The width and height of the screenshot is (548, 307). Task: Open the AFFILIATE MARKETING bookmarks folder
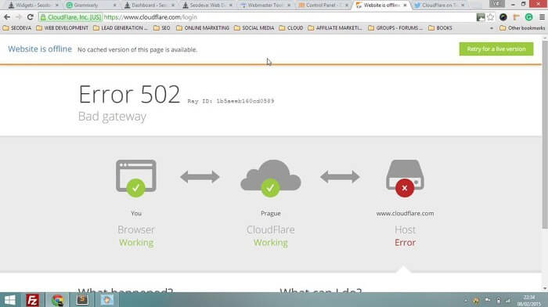click(335, 28)
